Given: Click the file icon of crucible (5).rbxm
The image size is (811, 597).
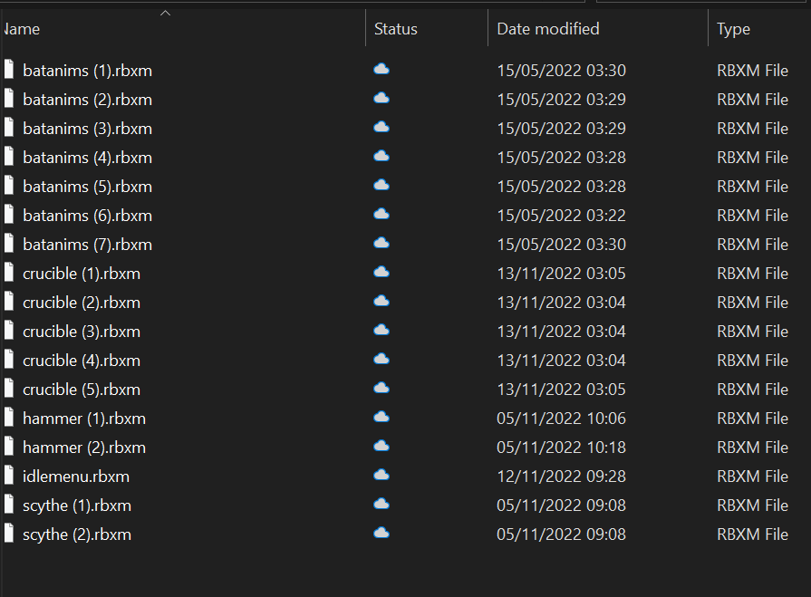Looking at the screenshot, I should point(9,388).
